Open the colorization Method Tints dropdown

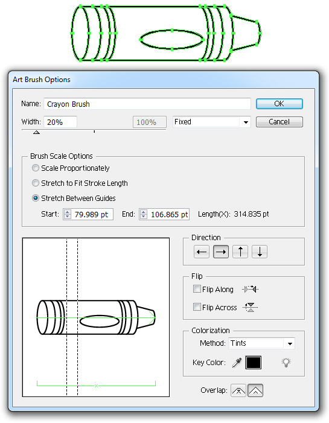click(x=261, y=343)
